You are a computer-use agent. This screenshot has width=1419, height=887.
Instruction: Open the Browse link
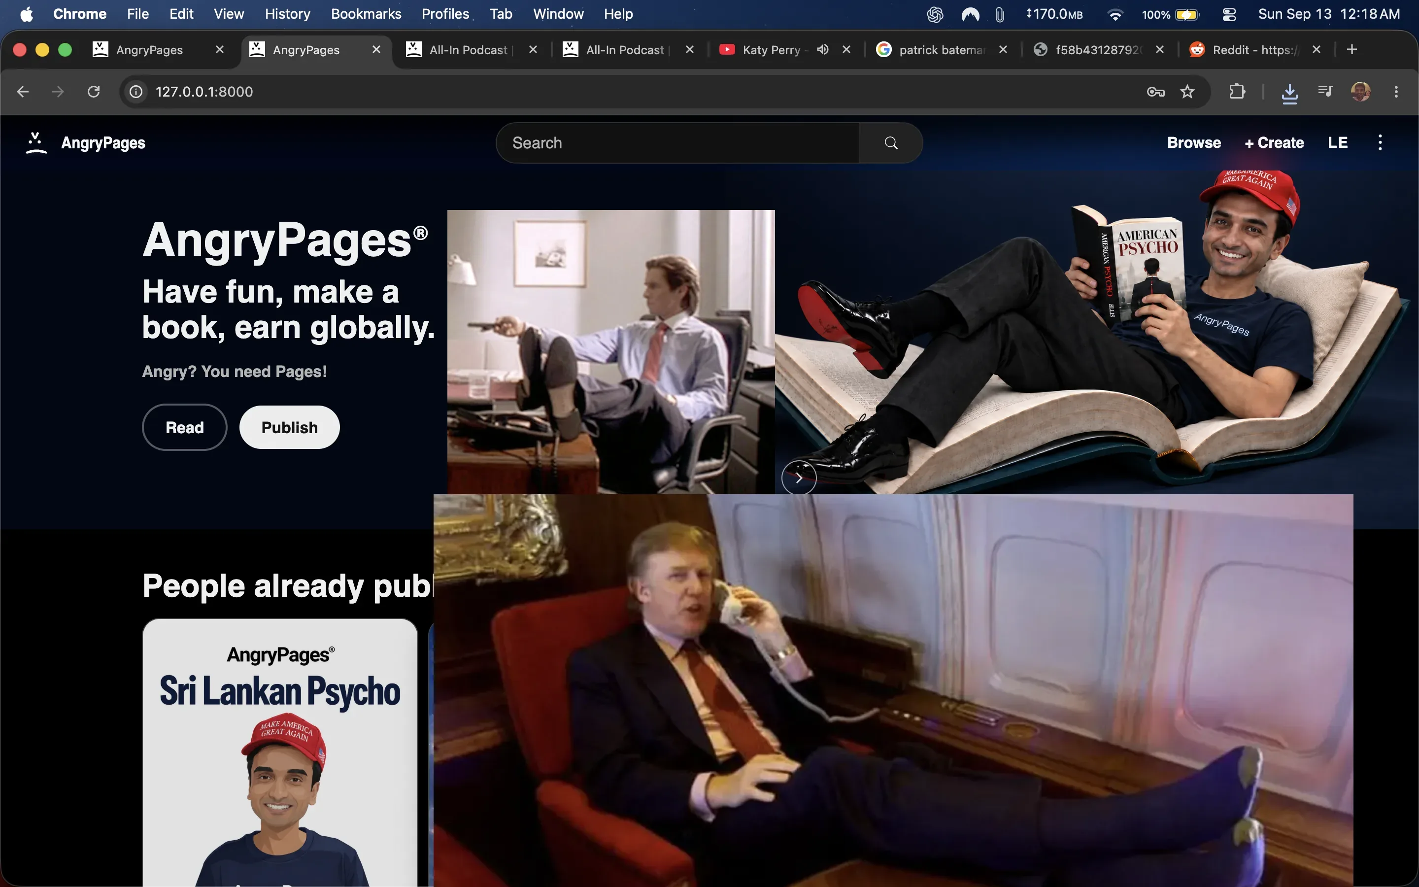[1194, 142]
